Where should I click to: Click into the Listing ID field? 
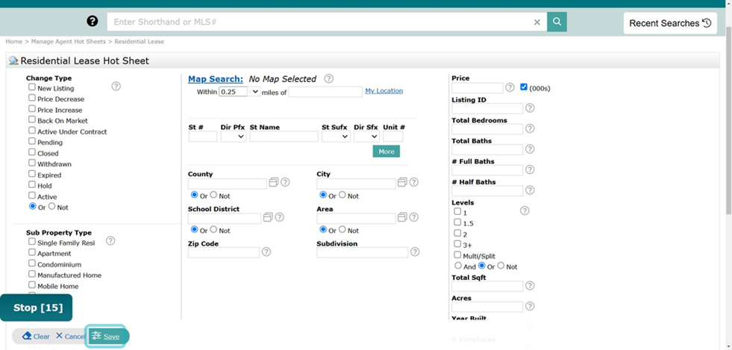pos(487,108)
